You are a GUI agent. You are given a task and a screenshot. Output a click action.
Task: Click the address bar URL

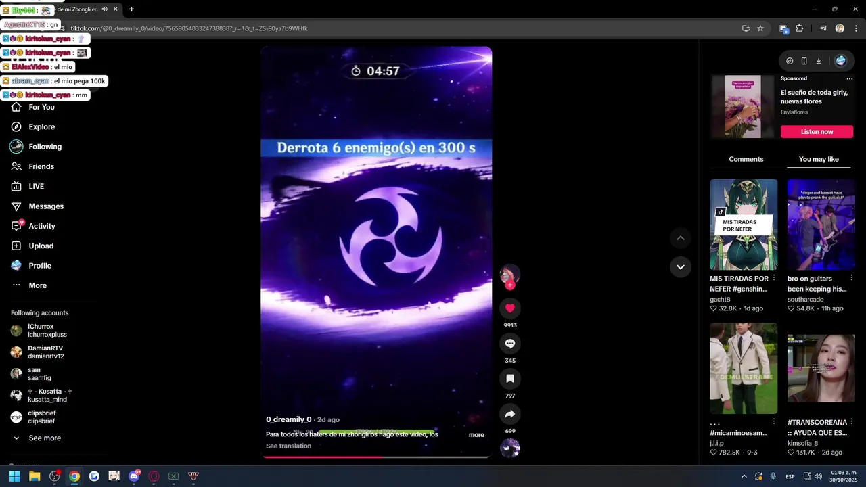point(189,28)
